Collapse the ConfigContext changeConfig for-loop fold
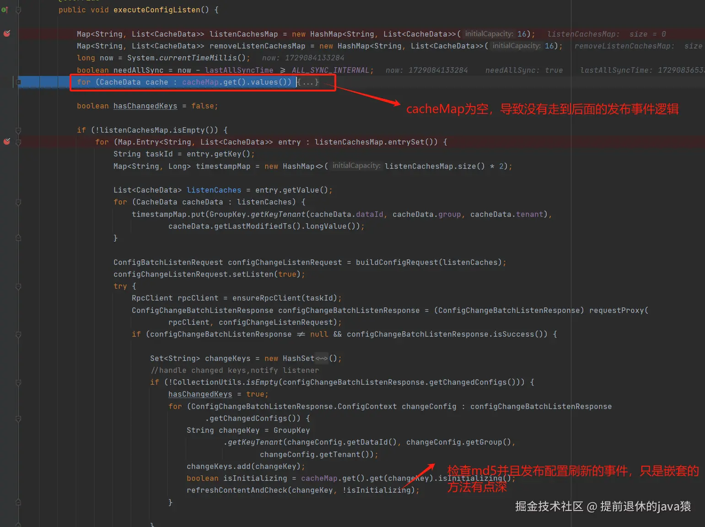Image resolution: width=705 pixels, height=527 pixels. [18, 418]
